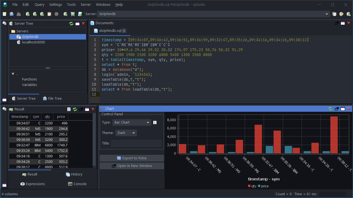This screenshot has width=353, height=198.
Task: Open the Help menu
Action: 119,5
